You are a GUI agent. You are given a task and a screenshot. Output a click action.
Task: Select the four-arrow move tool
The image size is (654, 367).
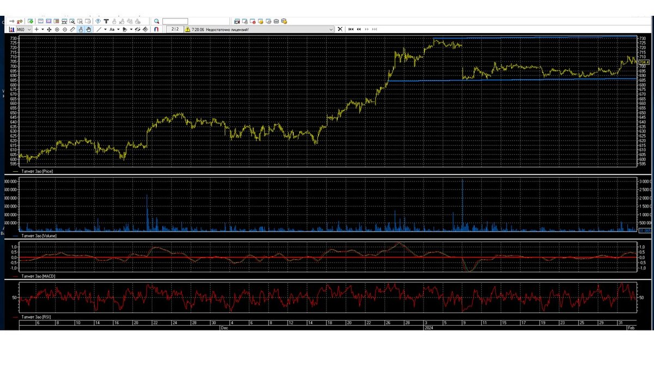click(x=49, y=29)
